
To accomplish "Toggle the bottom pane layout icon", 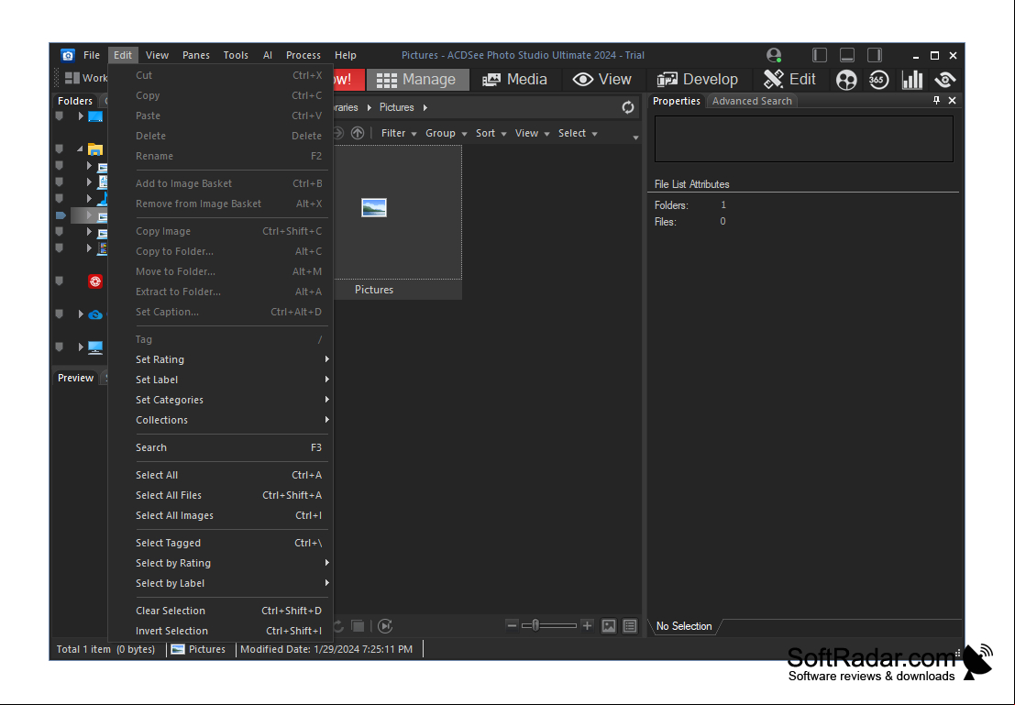I will click(x=846, y=55).
